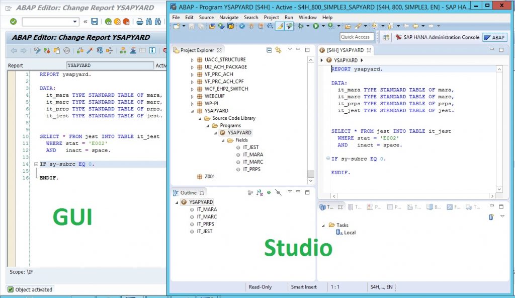Click the Studio editor horizontal scrollbar right arrow

492,196
